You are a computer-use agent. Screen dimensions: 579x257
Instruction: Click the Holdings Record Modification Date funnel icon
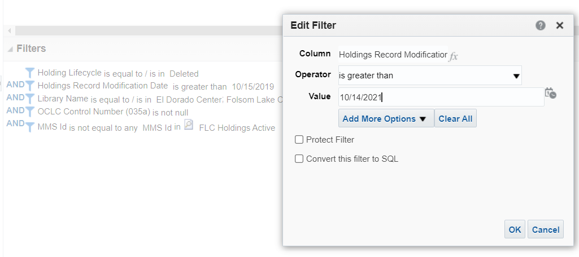(x=30, y=86)
